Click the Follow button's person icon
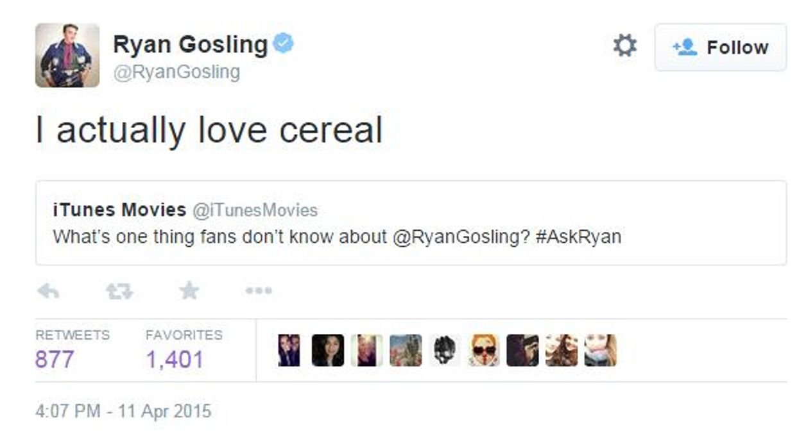This screenshot has width=799, height=448. click(x=685, y=46)
